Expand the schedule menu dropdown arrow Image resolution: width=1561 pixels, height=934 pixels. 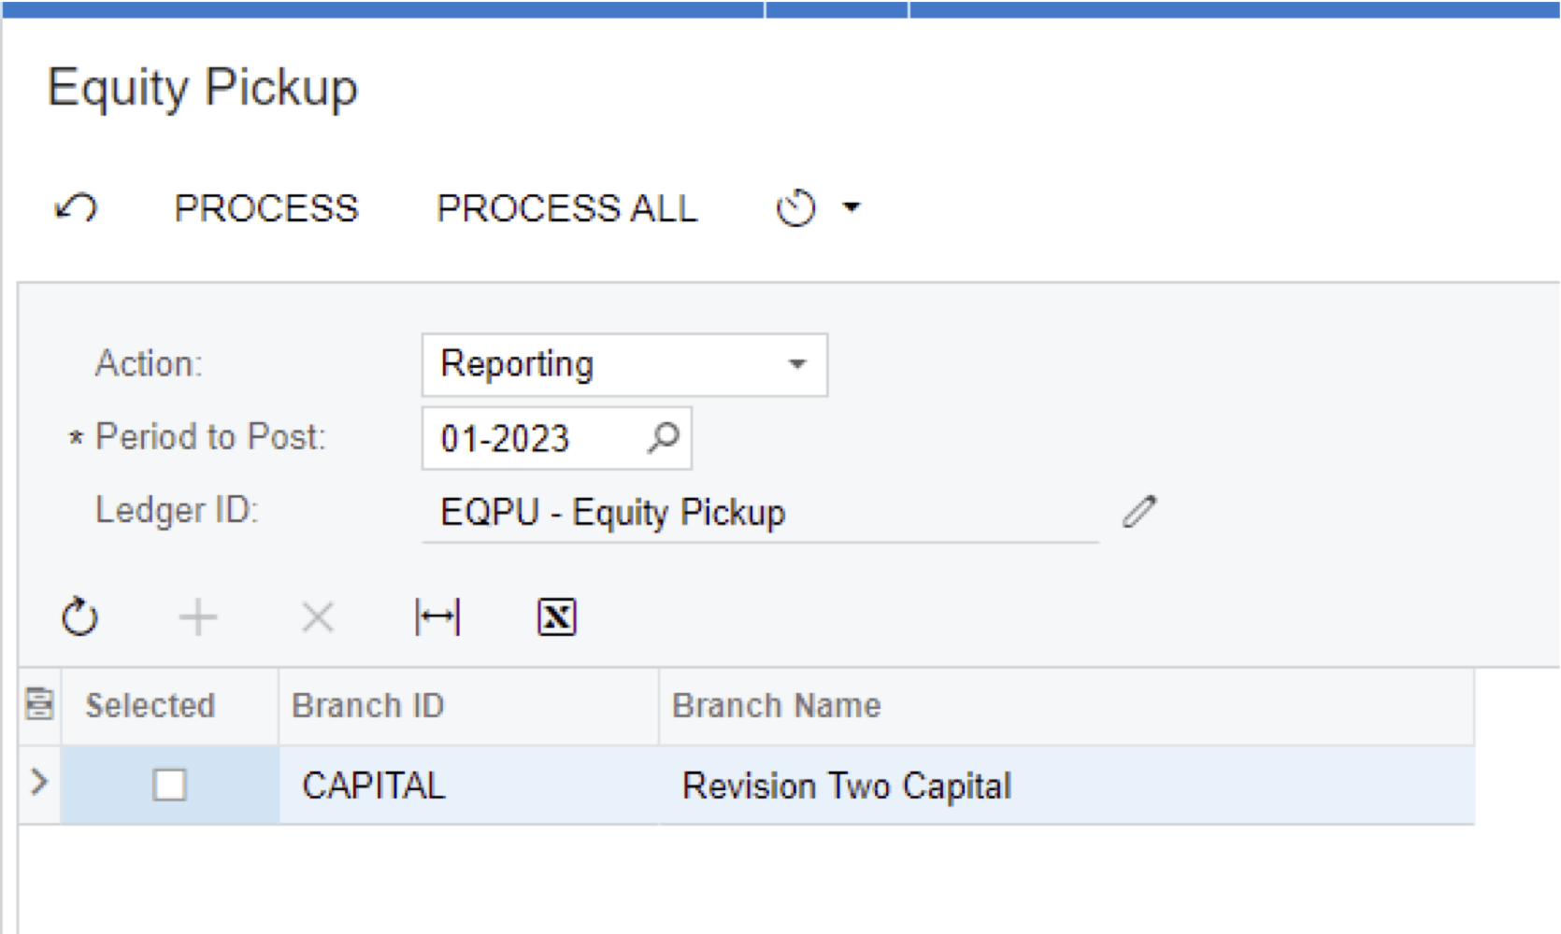pos(851,206)
